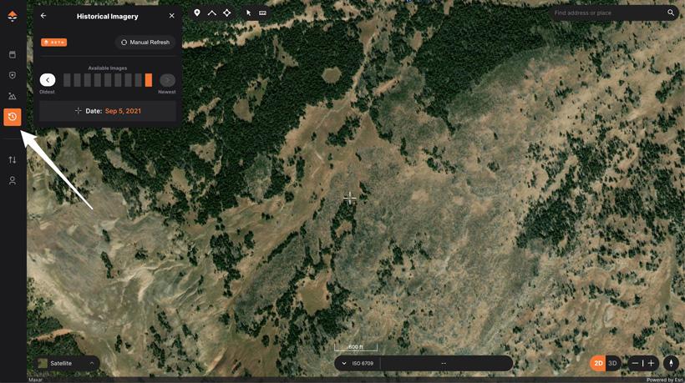Open the user account profile icon
Screen dimensions: 685x383
pos(13,180)
